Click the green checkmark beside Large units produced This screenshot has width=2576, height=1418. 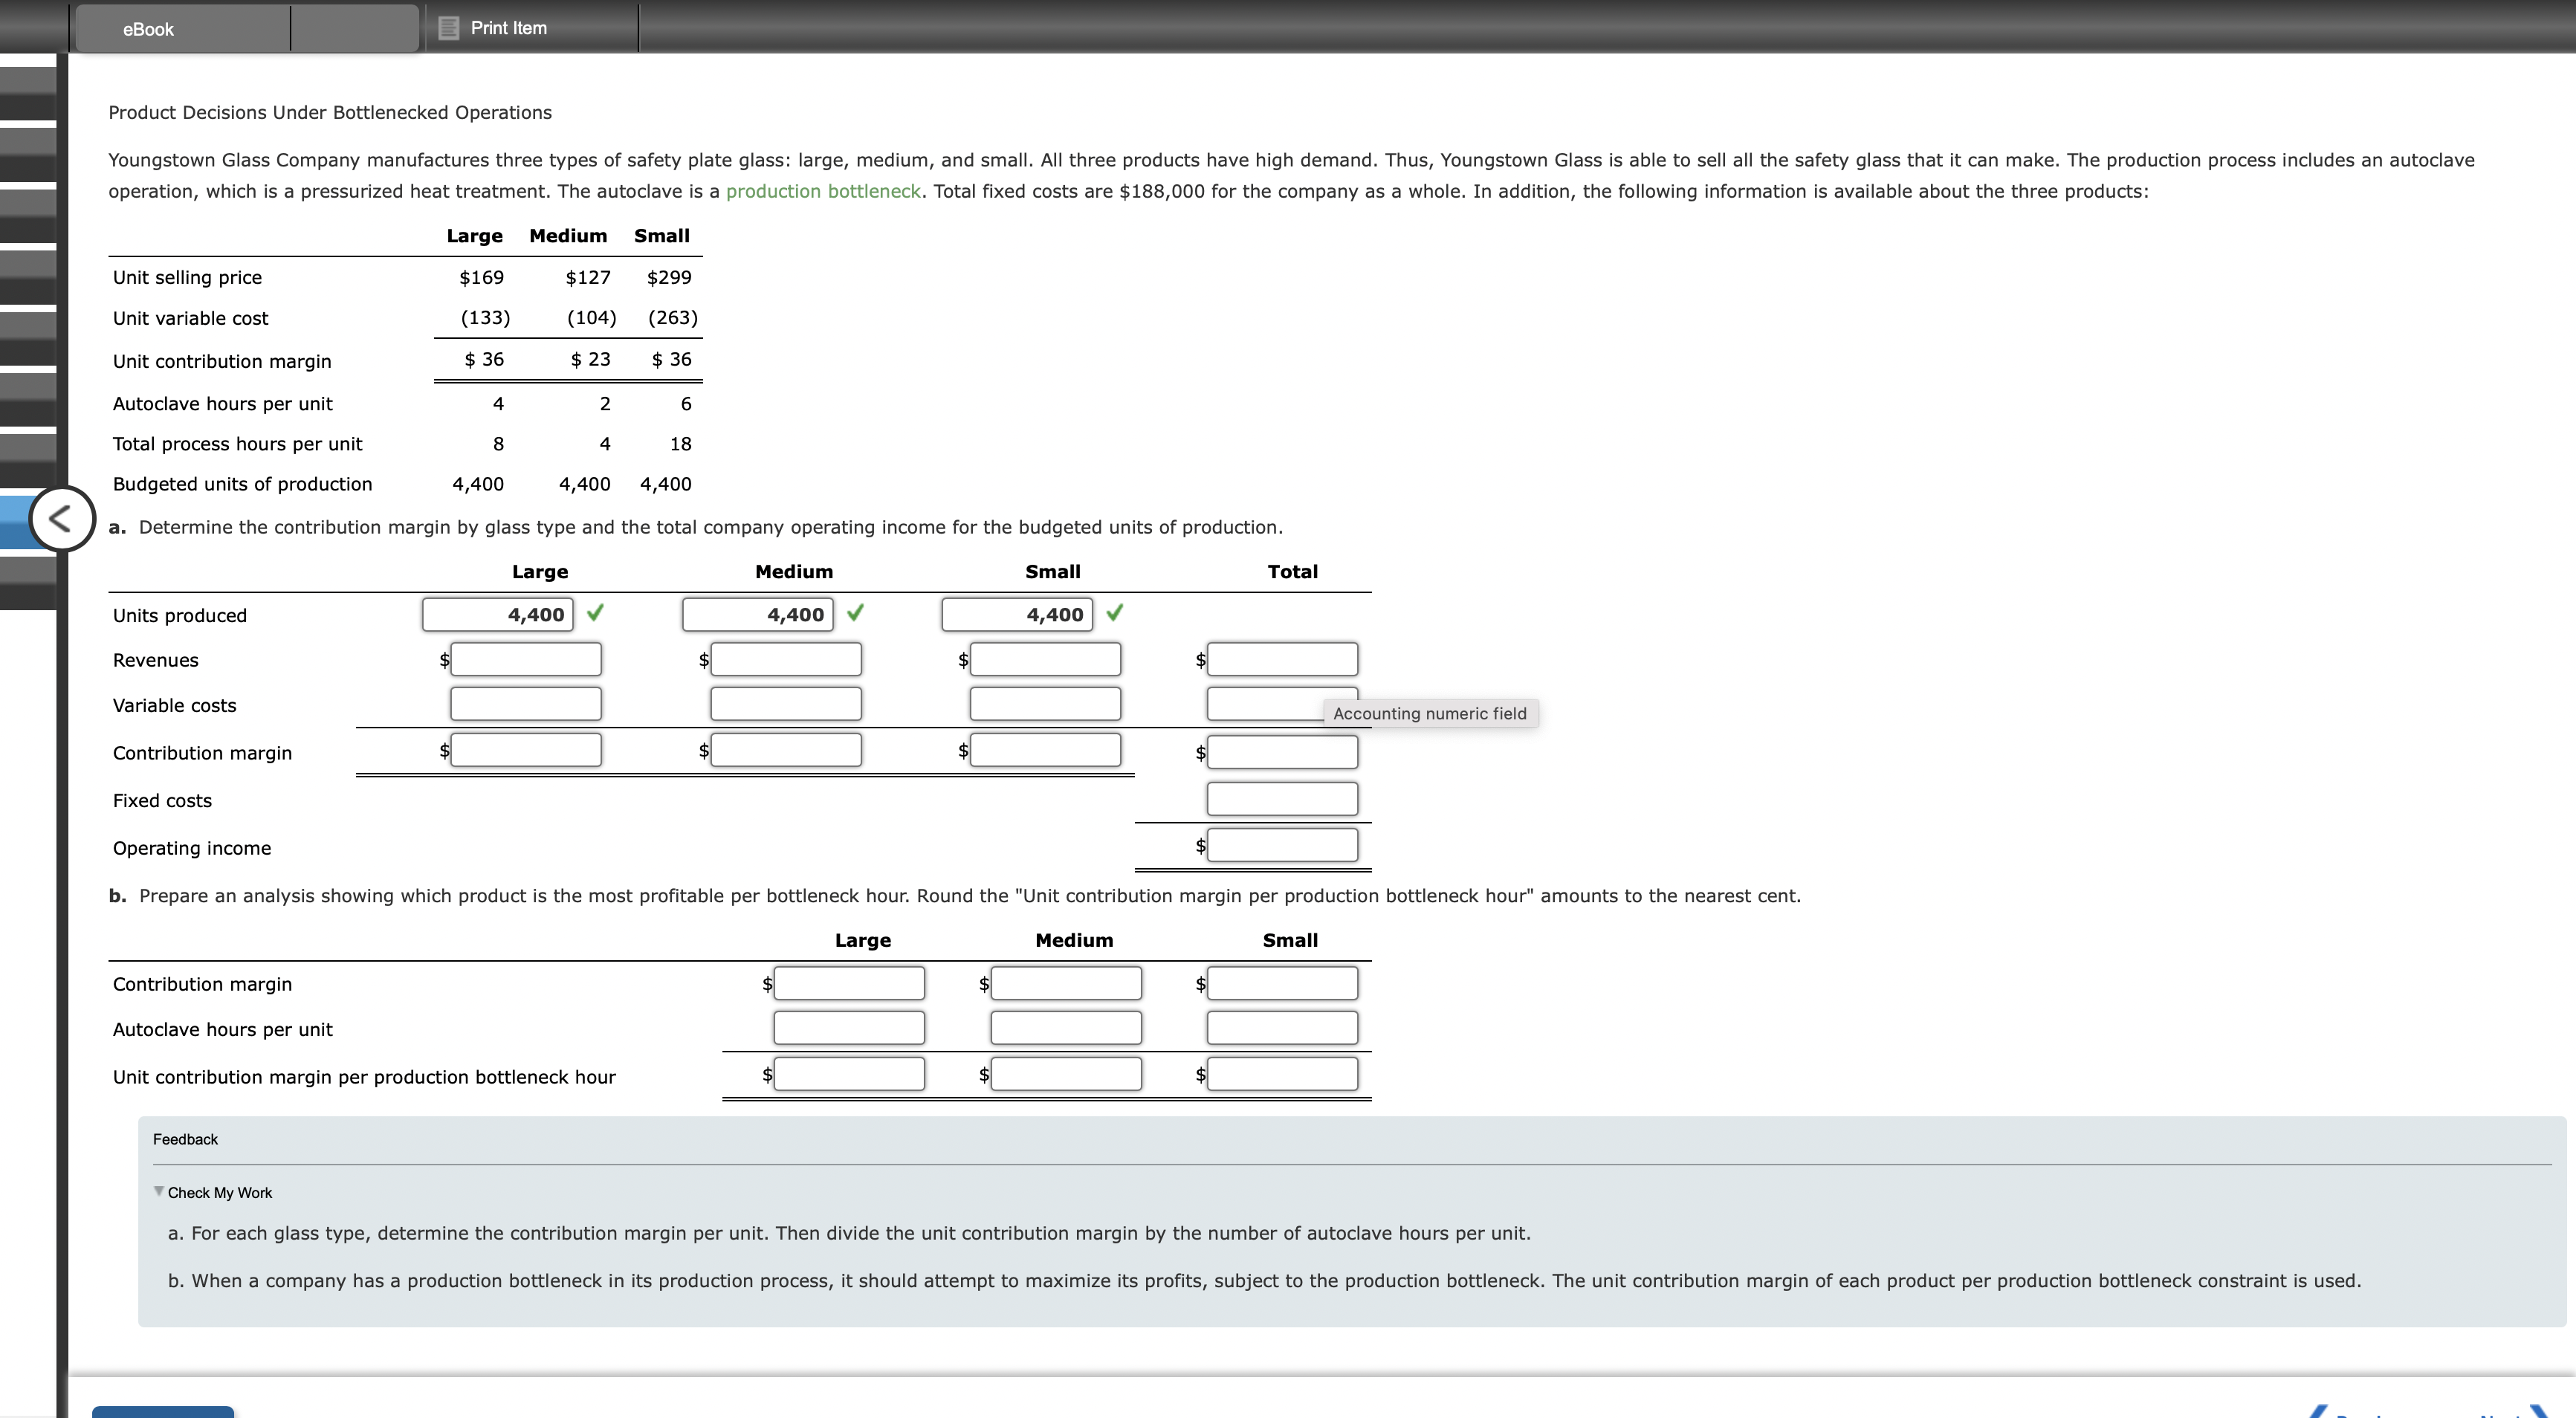click(595, 613)
